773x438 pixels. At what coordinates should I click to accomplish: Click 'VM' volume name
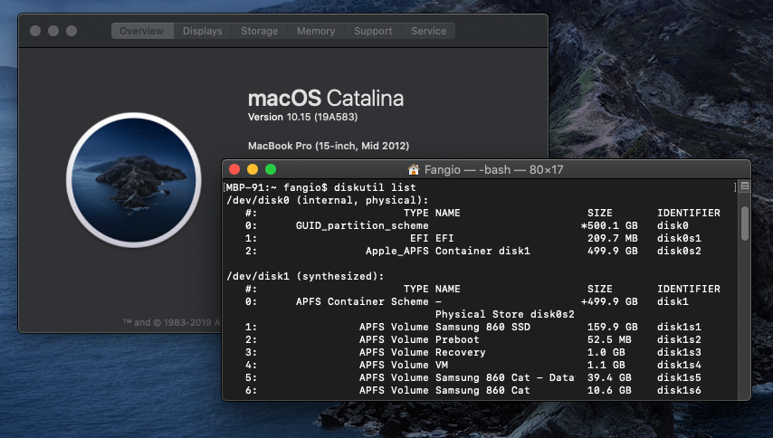click(442, 366)
